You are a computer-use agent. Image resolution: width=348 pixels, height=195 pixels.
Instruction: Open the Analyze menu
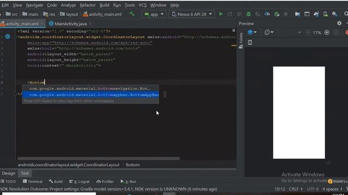[x=69, y=5]
